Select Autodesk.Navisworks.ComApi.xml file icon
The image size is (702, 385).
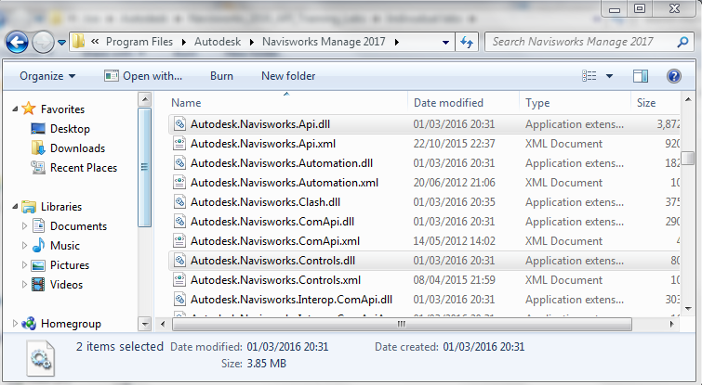pos(179,240)
